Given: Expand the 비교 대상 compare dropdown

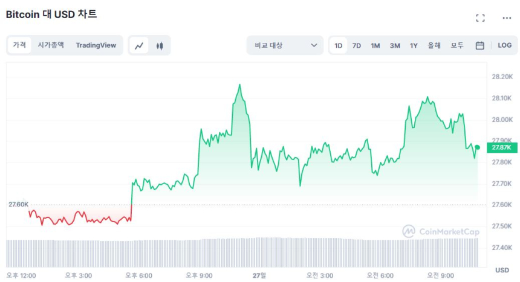Looking at the screenshot, I should pos(285,45).
